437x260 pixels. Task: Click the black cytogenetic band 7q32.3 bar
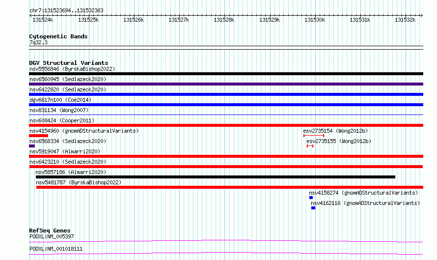(x=226, y=48)
